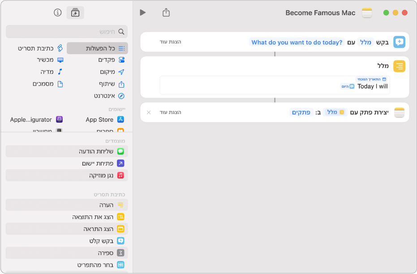Select the כל הפעולות category
417x274 pixels.
(97, 48)
